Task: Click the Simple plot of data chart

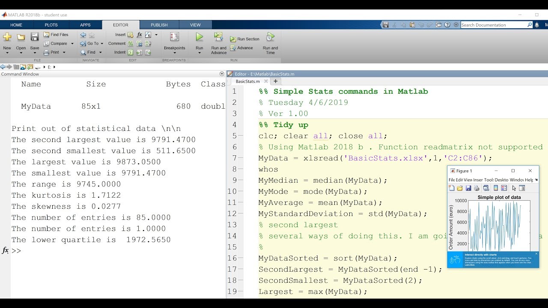Action: tap(499, 225)
